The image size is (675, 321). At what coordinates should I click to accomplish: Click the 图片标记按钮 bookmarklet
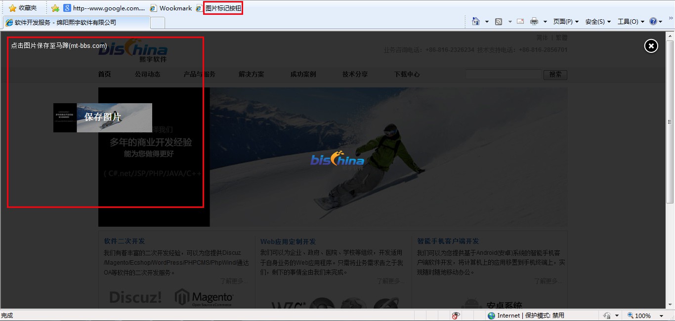pos(219,8)
